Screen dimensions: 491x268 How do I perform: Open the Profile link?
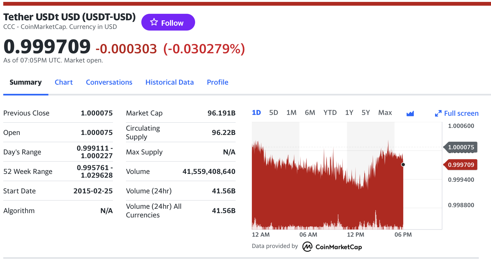217,82
